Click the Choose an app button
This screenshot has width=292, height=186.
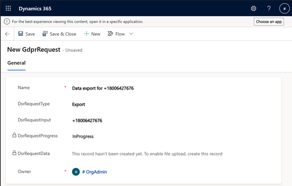269,21
